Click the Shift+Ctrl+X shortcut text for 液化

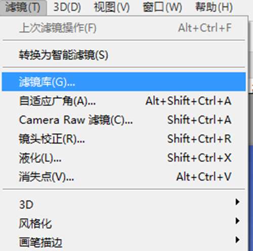pyautogui.click(x=199, y=158)
